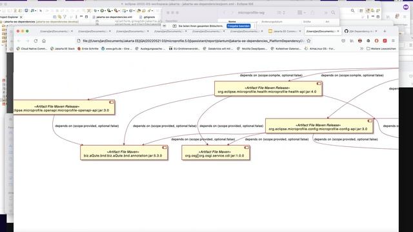This screenshot has width=413, height=232.
Task: Open the Auslegungssache bookmark
Action: pos(150,49)
